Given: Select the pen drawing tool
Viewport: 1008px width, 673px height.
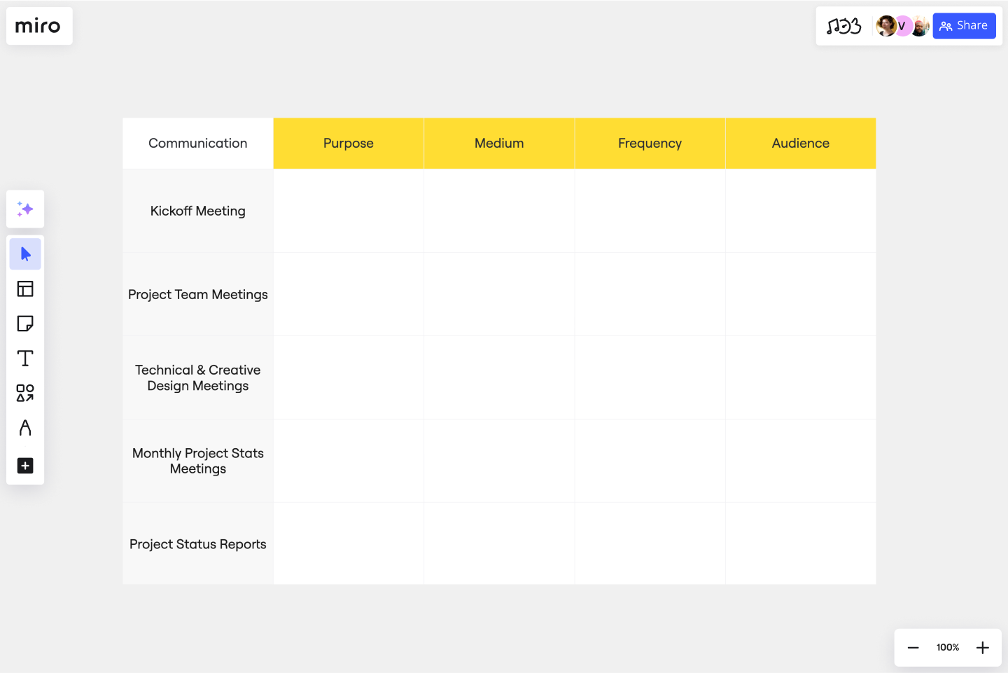Looking at the screenshot, I should click(x=25, y=428).
